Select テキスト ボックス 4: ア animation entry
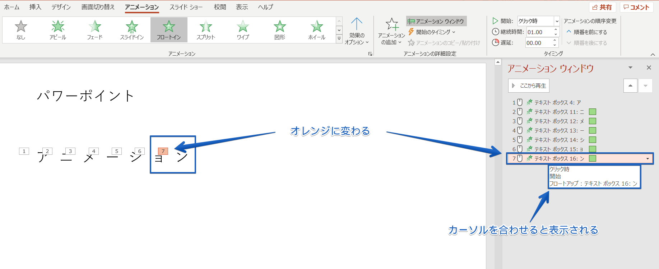The width and height of the screenshot is (659, 269). [x=580, y=102]
